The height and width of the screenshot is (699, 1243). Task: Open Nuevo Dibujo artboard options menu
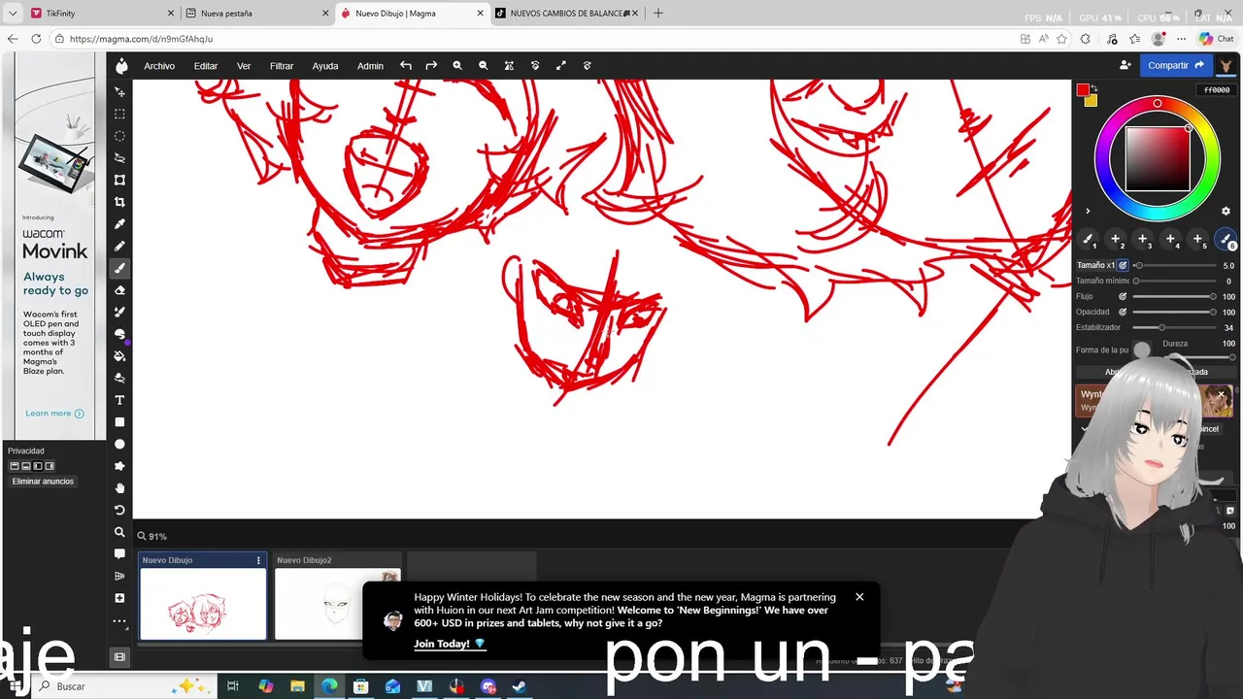[258, 560]
